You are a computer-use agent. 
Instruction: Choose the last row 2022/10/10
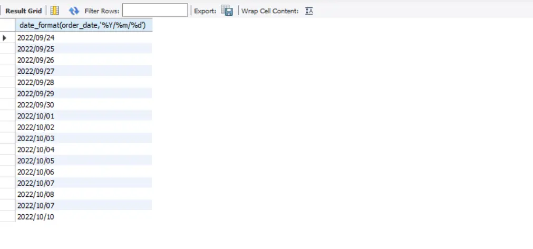(x=36, y=217)
